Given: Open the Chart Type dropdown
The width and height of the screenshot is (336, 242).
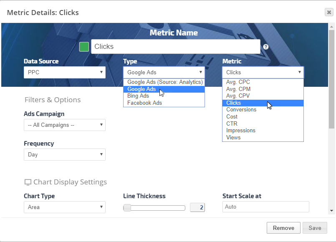Looking at the screenshot, I should [x=65, y=207].
